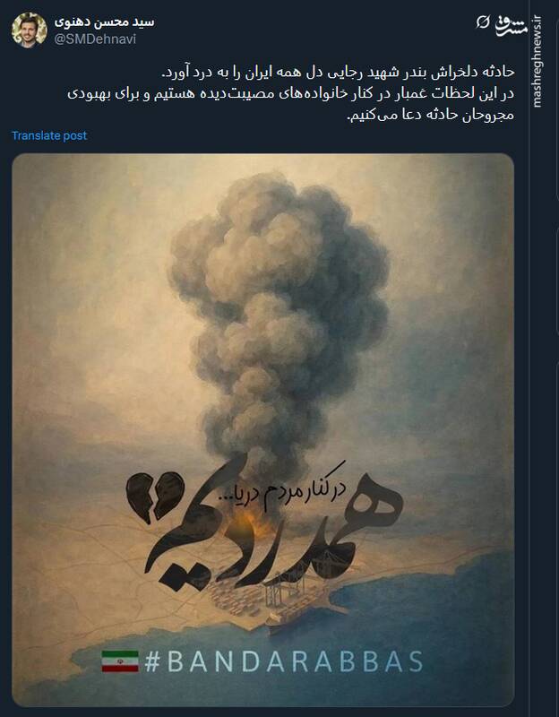This screenshot has width=559, height=717.
Task: Click the broken heart graphic
Action: [155, 497]
